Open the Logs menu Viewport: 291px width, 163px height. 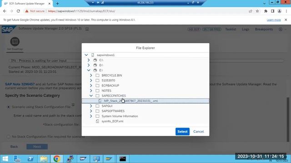coord(246,29)
